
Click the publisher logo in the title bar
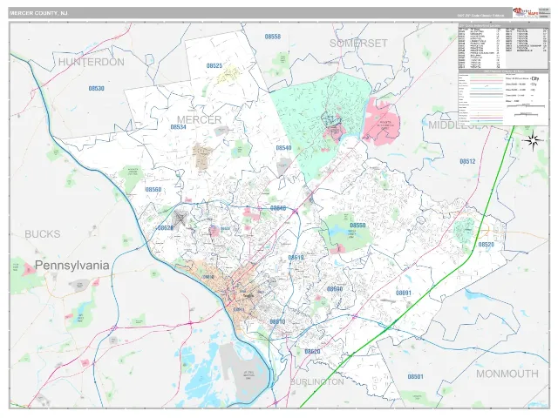tap(526, 12)
